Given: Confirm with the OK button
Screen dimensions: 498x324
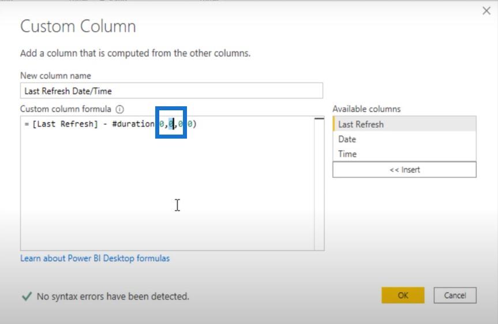Looking at the screenshot, I should click(x=403, y=295).
